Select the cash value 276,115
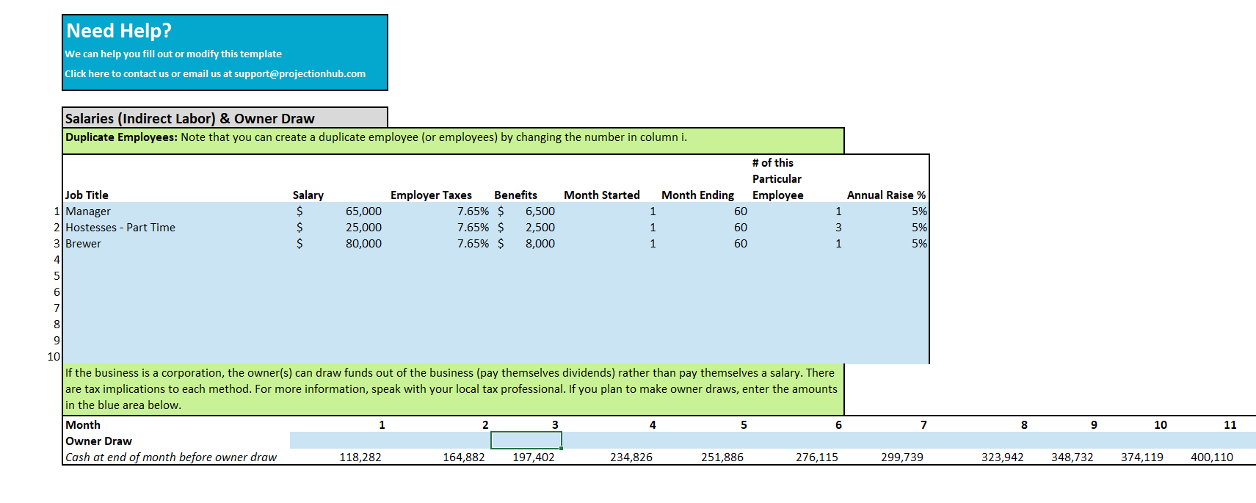This screenshot has width=1256, height=503. (817, 457)
